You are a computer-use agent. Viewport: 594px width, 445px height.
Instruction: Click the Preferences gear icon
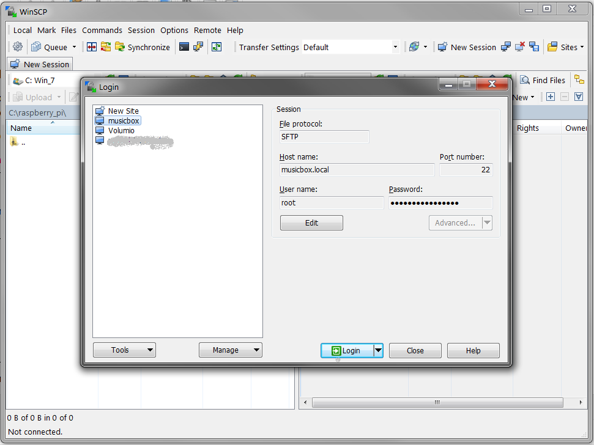click(x=18, y=47)
